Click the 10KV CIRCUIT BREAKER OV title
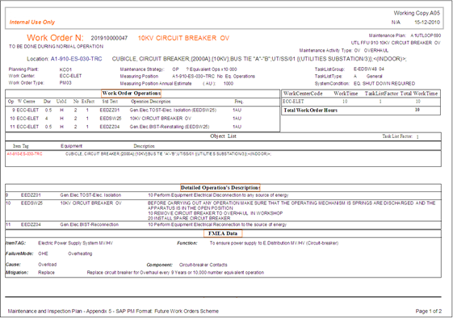453x318 pixels. [183, 38]
